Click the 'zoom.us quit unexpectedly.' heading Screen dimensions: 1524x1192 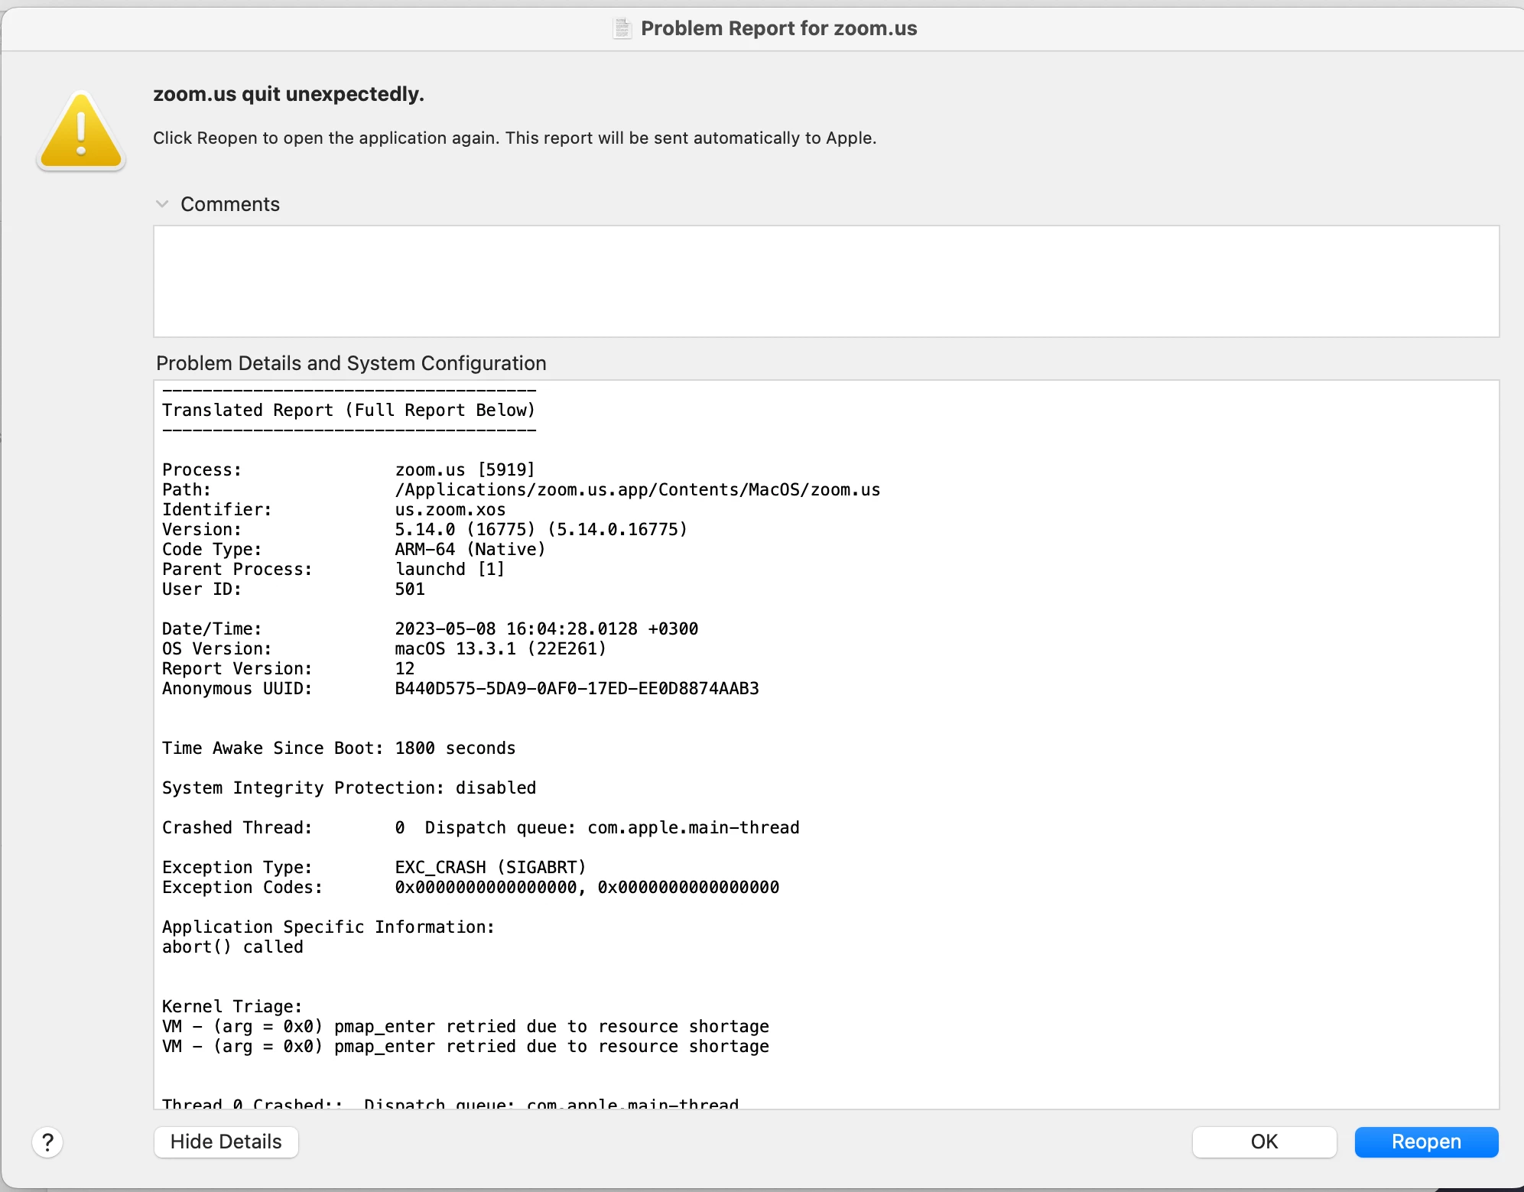(288, 94)
